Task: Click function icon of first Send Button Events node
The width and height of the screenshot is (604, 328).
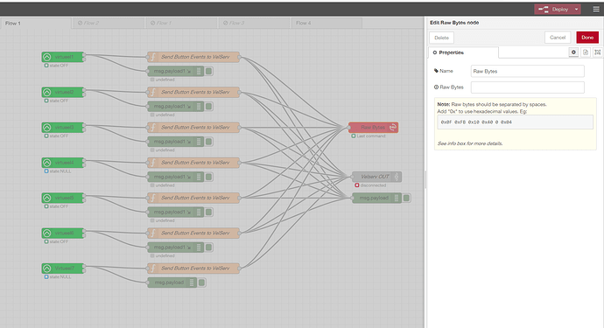Action: pyautogui.click(x=152, y=57)
